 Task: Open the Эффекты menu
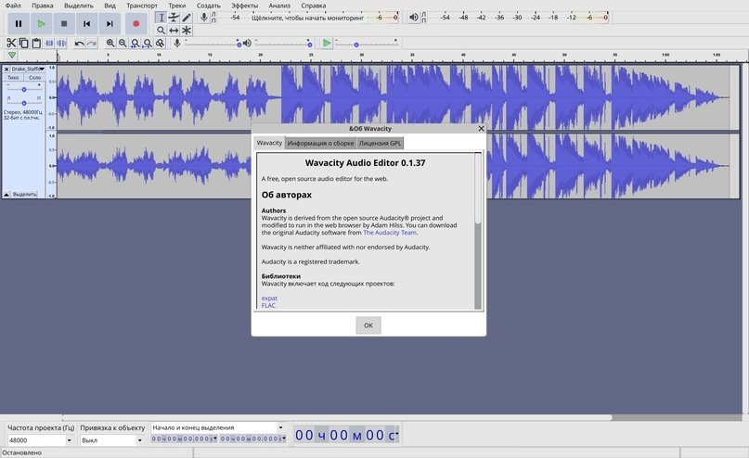(x=245, y=6)
